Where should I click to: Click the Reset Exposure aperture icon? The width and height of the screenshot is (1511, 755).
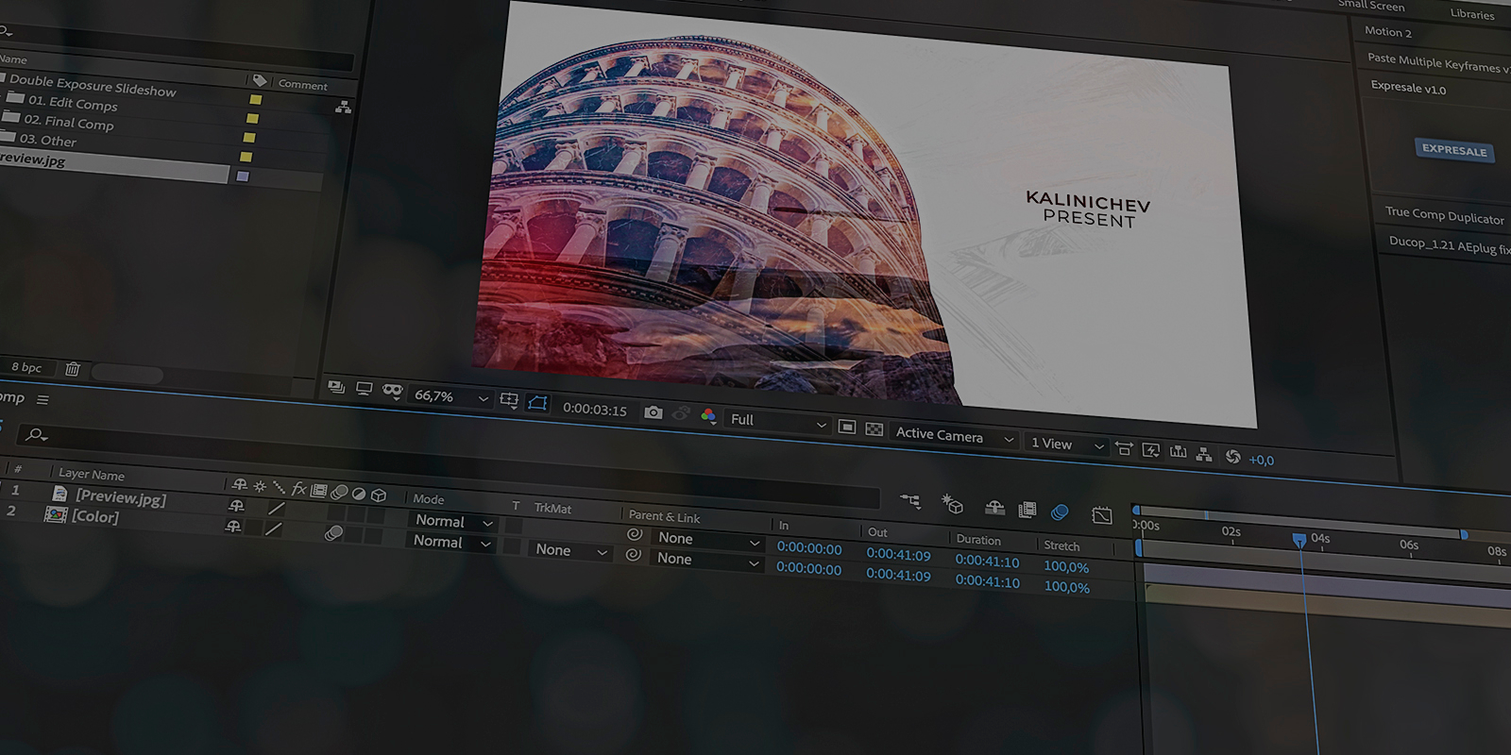pos(1233,457)
